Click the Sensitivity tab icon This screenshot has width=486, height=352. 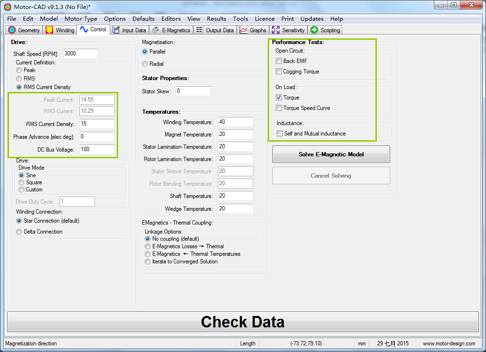pyautogui.click(x=276, y=30)
